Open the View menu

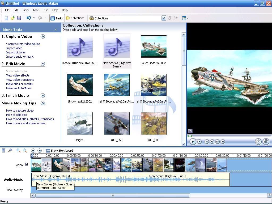(x=26, y=10)
